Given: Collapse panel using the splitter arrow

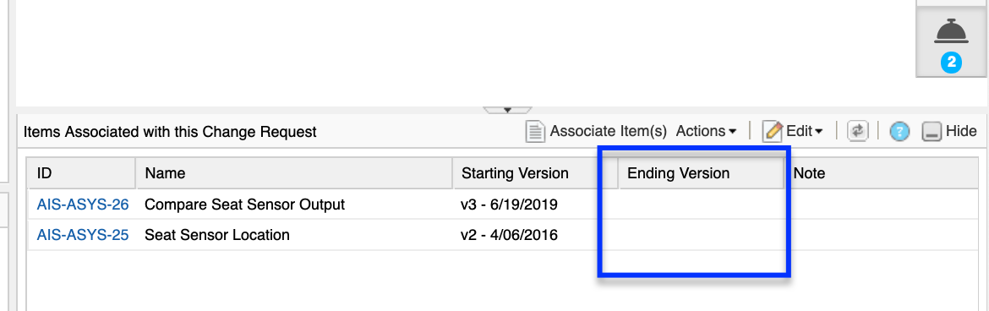Looking at the screenshot, I should tap(507, 110).
